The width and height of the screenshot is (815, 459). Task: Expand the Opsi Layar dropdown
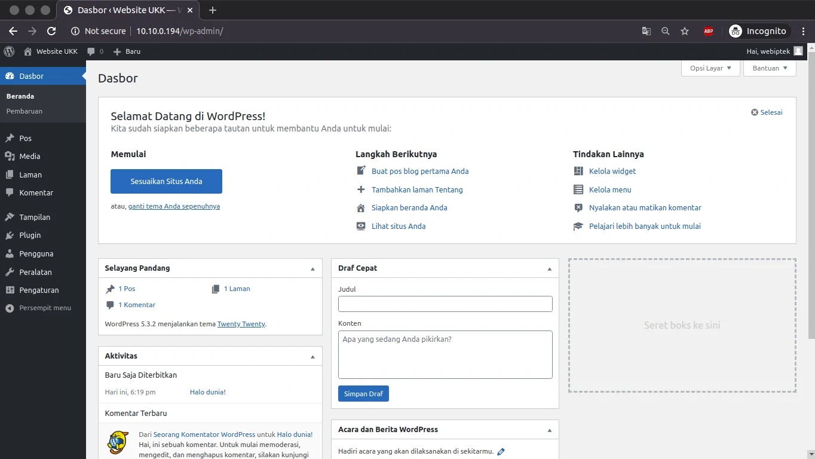point(710,68)
